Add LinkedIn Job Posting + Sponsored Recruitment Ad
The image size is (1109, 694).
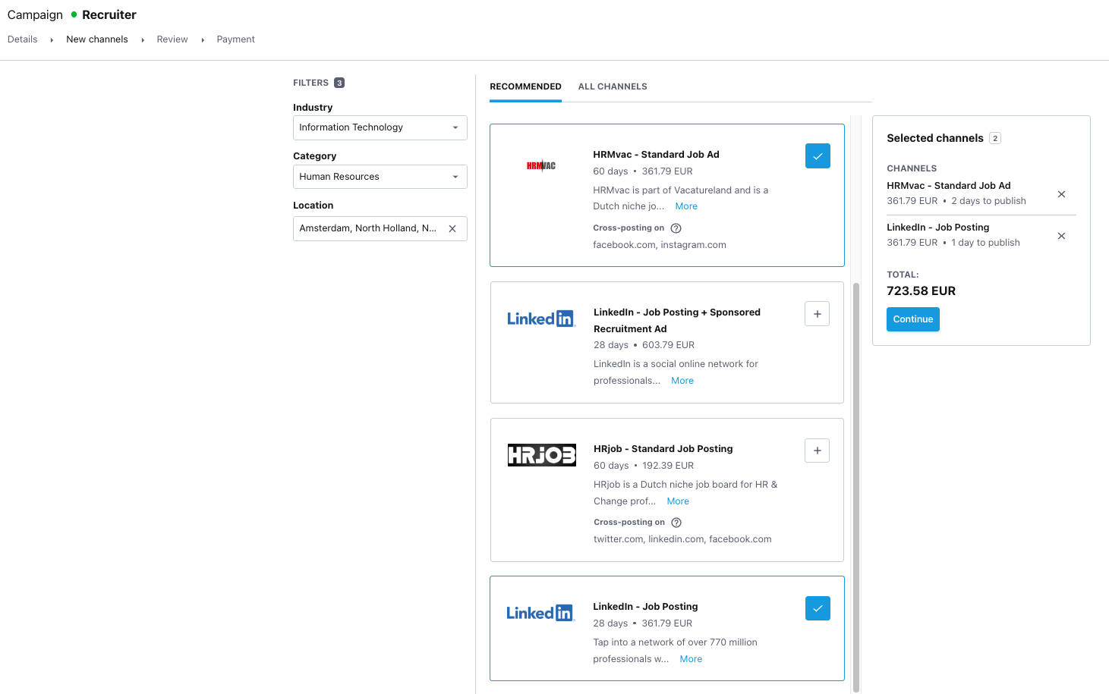[x=817, y=313]
